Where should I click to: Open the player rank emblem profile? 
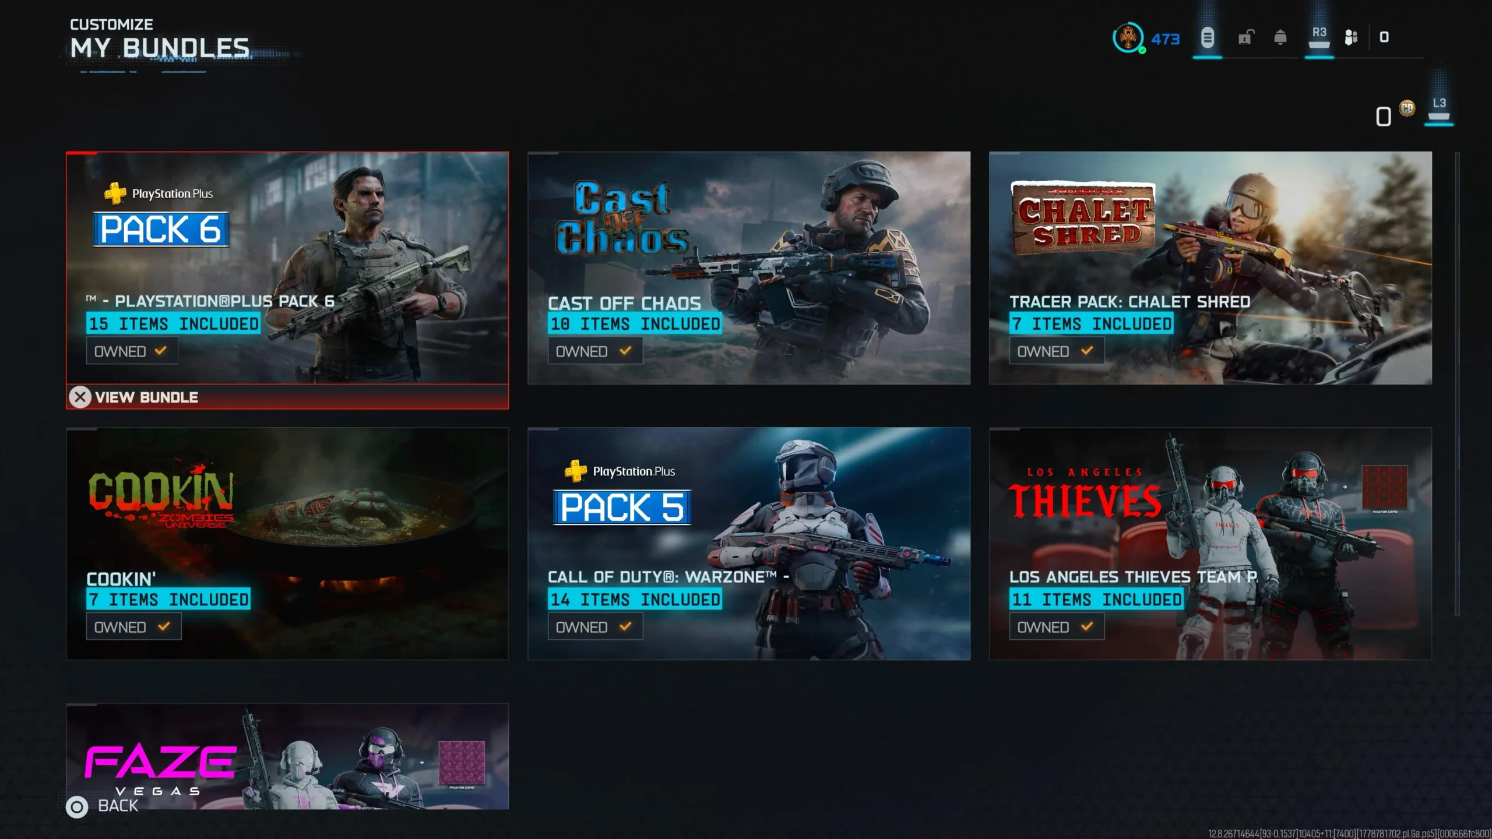(x=1128, y=38)
